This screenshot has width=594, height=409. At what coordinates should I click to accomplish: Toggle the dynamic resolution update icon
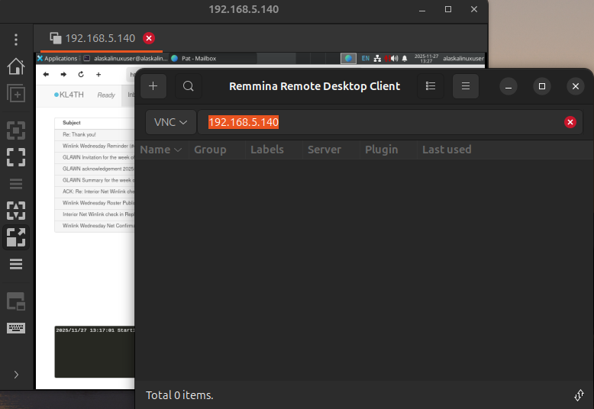point(16,210)
